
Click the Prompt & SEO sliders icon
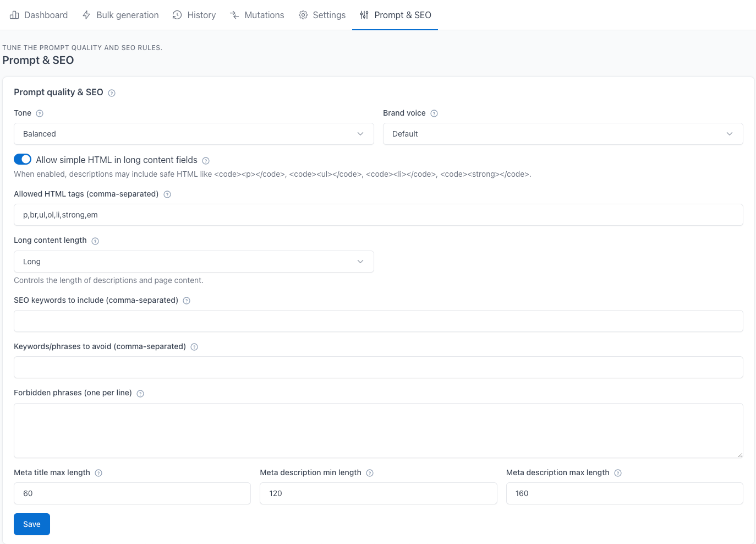[x=364, y=15]
